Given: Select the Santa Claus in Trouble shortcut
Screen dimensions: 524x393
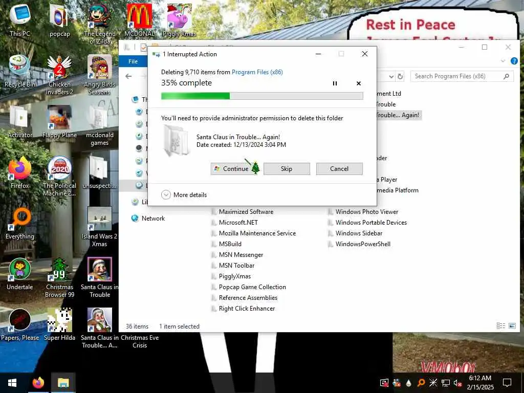Looking at the screenshot, I should tap(100, 277).
